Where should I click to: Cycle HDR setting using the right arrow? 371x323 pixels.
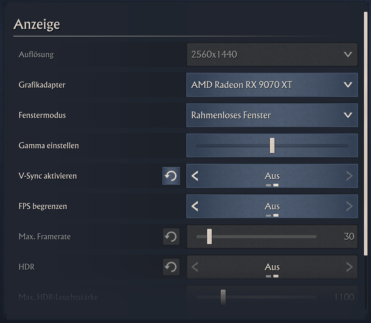(349, 267)
